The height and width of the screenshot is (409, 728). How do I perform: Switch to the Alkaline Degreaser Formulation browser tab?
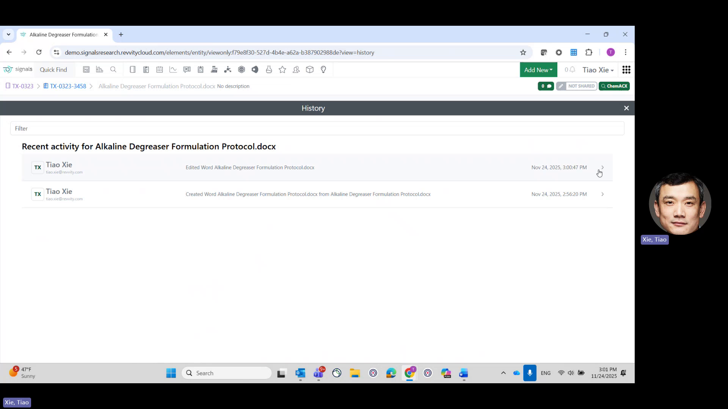63,34
